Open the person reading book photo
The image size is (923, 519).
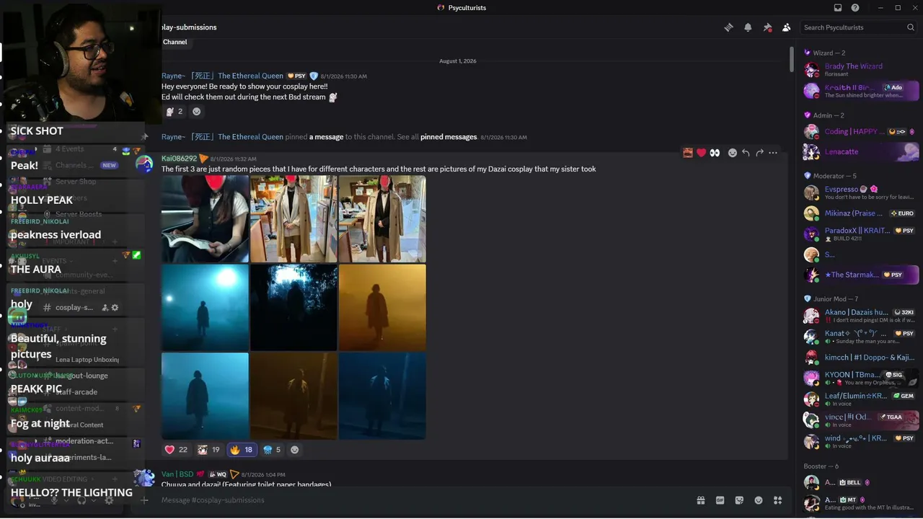point(205,219)
